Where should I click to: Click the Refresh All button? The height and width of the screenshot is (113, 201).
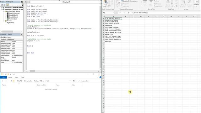(118, 4)
